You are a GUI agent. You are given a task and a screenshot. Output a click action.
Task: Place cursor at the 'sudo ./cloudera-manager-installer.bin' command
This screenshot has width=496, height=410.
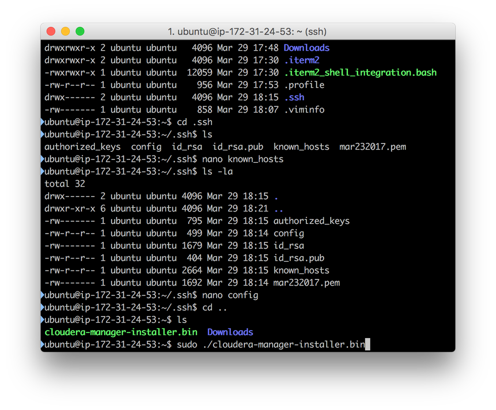click(271, 344)
